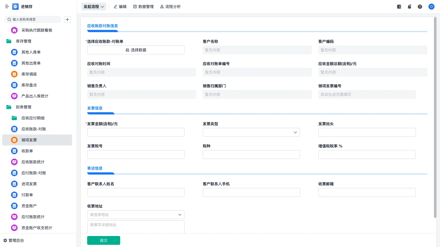Open the 发票类型 dropdown
The height and width of the screenshot is (247, 440).
(251, 132)
